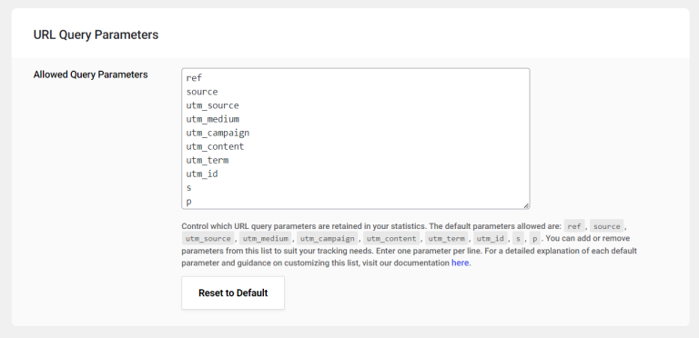Click the 'utm_id' code chip in description
The width and height of the screenshot is (699, 338).
point(491,238)
